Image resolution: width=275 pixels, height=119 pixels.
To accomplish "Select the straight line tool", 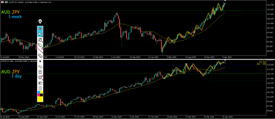I will coord(40,50).
